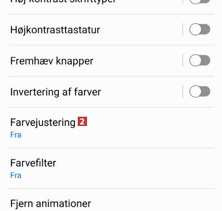222x211 pixels.
Task: Tap the cut-off Høj kontrast skrifttyper label
Action: pos(63,2)
